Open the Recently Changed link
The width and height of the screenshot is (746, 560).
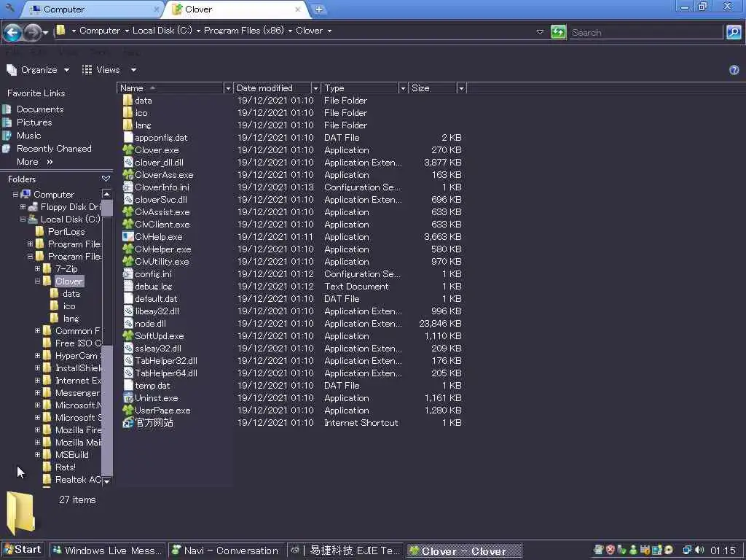[x=54, y=149]
